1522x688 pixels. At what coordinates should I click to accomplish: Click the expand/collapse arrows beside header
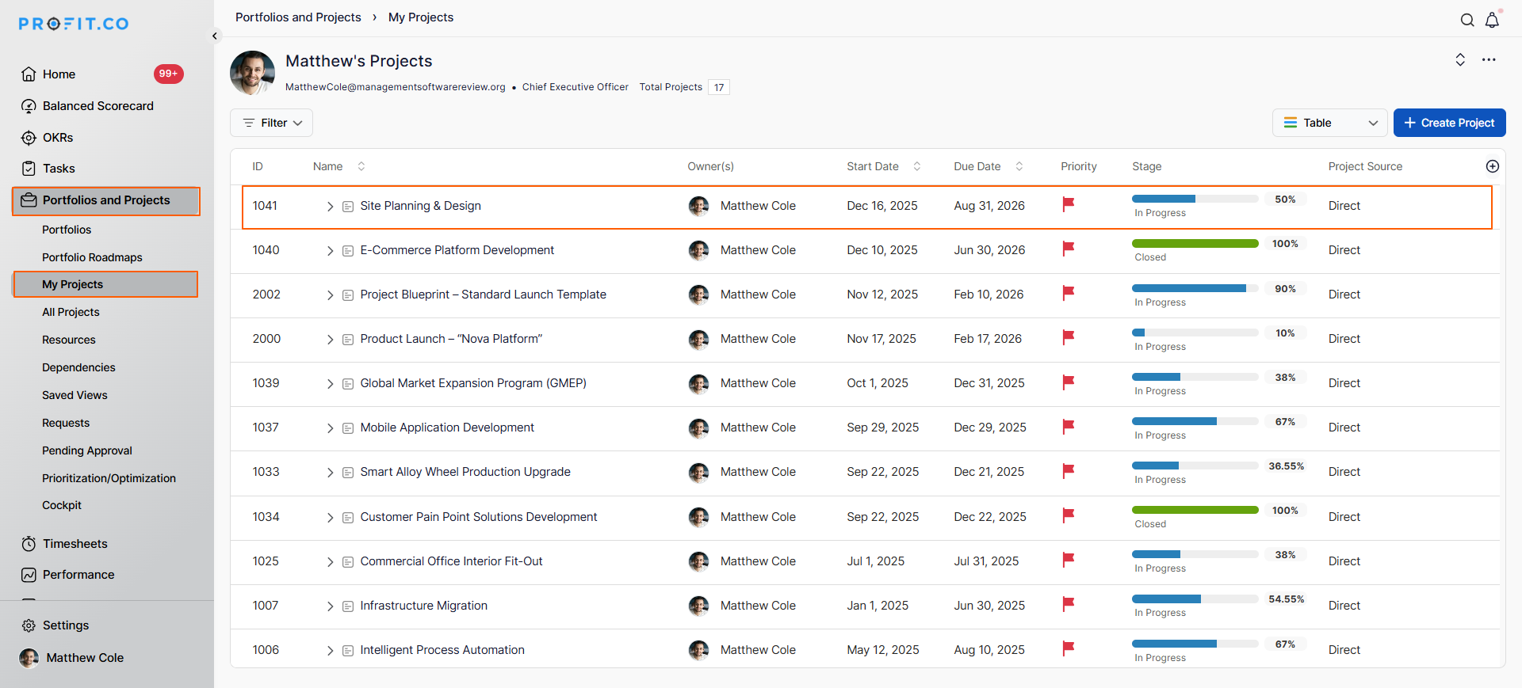click(1459, 60)
